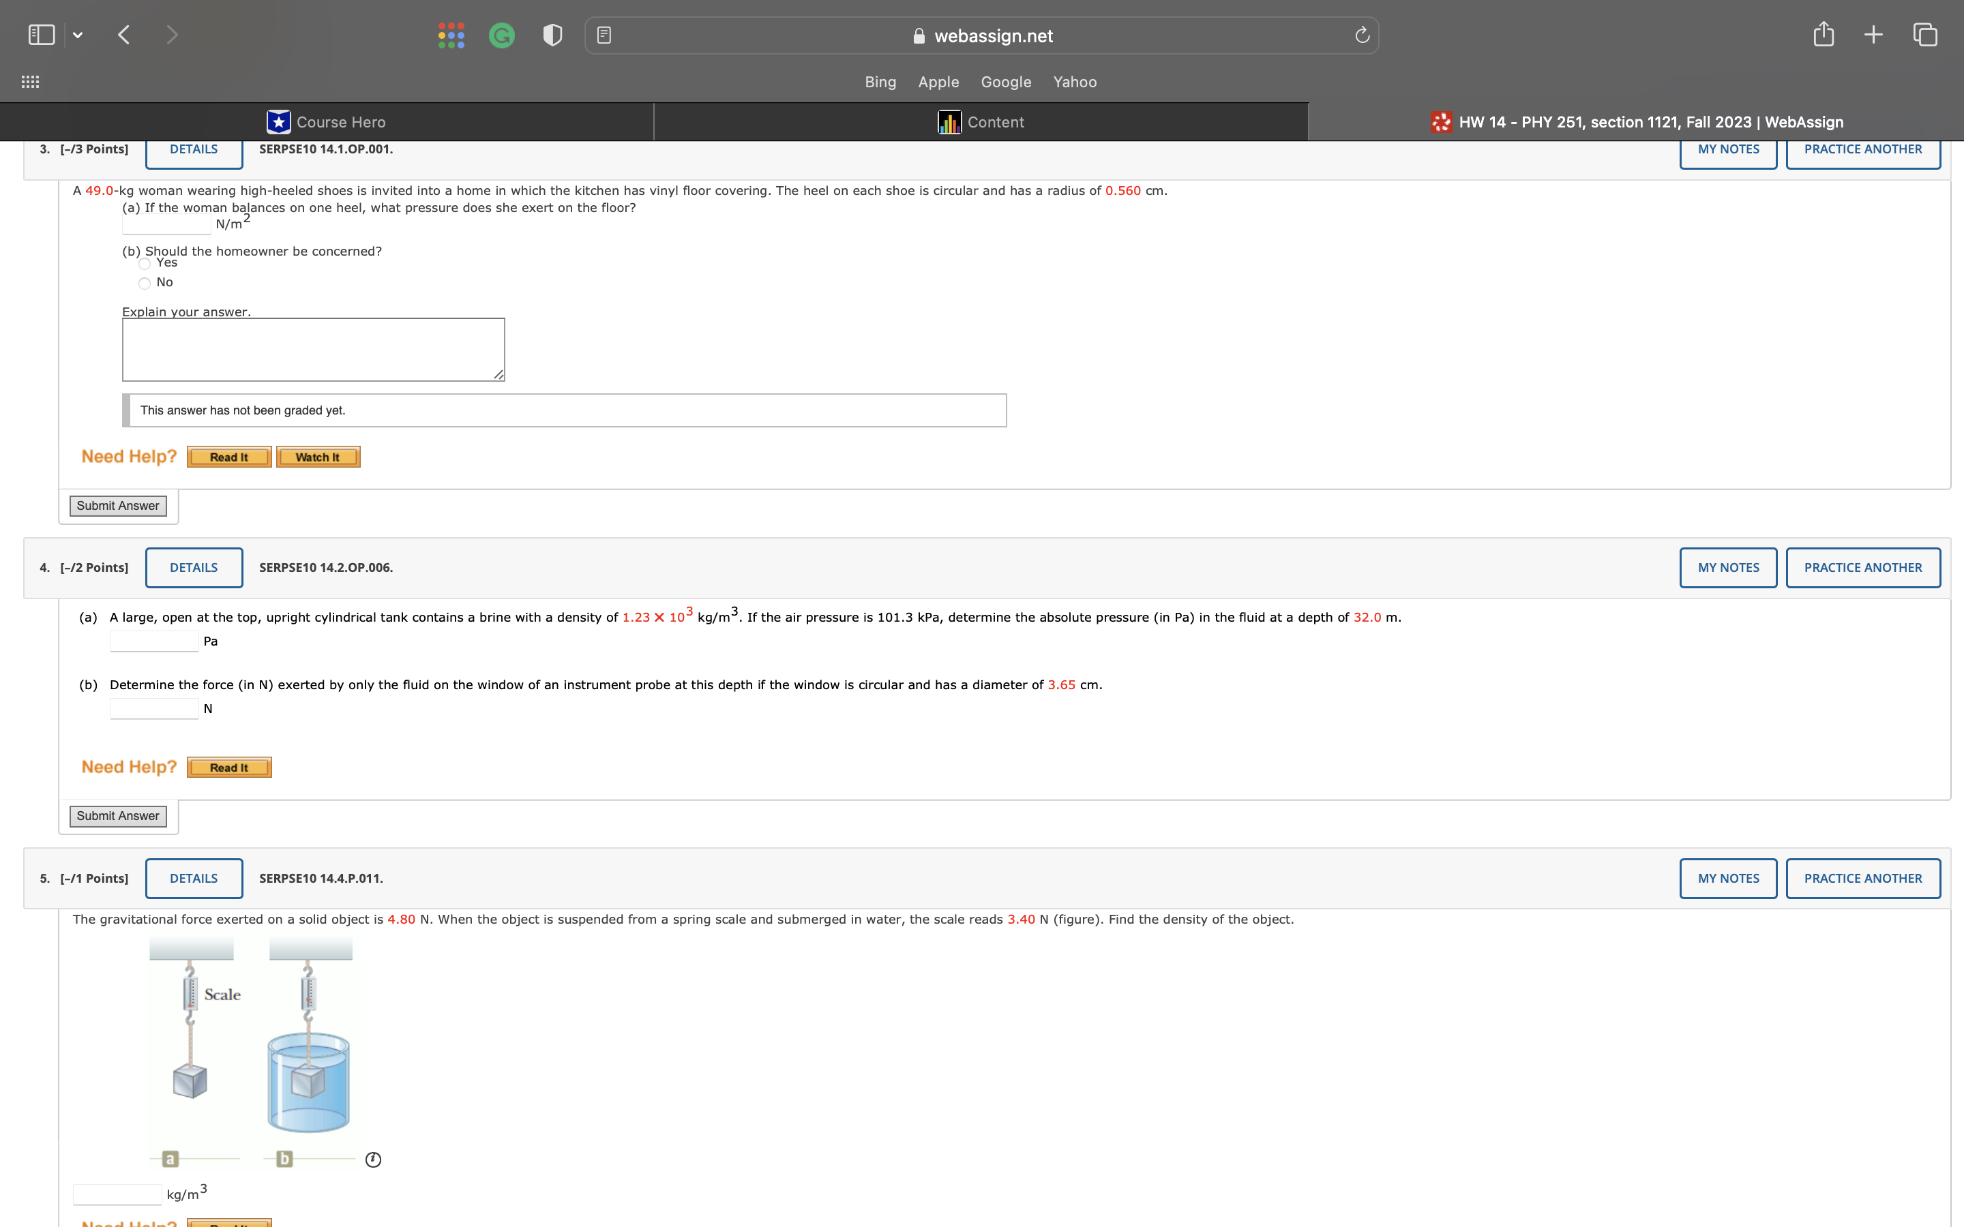Screen dimensions: 1964x1227
Task: Open the Grammarly extension icon
Action: click(501, 34)
